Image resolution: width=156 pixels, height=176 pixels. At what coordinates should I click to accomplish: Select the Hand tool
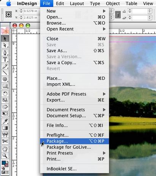(5, 149)
